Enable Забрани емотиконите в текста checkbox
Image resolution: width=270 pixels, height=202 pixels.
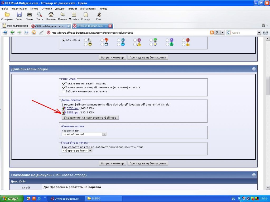point(64,92)
